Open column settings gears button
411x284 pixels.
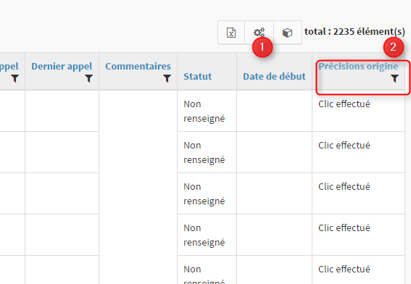[259, 33]
